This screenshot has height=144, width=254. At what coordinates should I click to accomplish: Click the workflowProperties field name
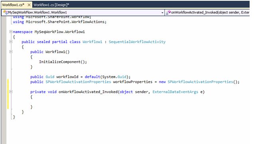pyautogui.click(x=133, y=82)
